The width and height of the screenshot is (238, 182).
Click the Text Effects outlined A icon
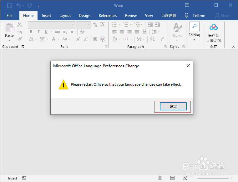pos(31,39)
